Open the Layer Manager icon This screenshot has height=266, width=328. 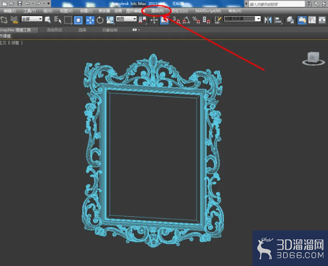tap(290, 20)
